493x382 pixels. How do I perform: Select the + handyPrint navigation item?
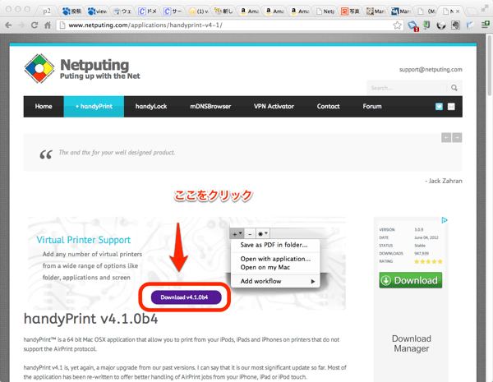pyautogui.click(x=94, y=107)
